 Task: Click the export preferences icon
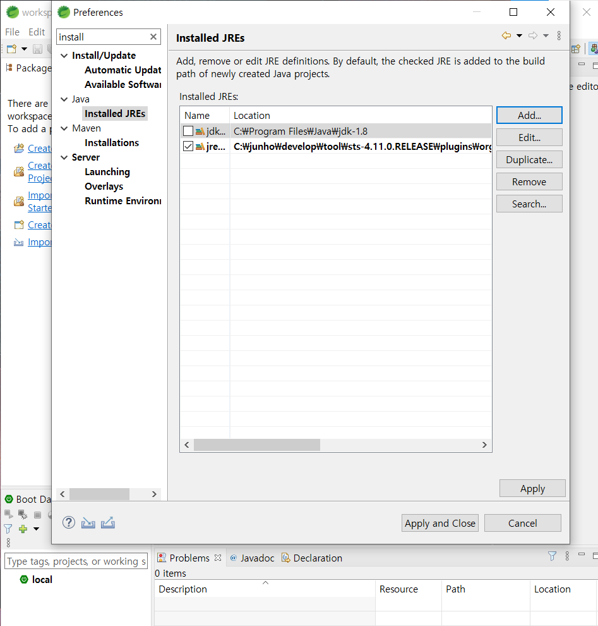[107, 522]
